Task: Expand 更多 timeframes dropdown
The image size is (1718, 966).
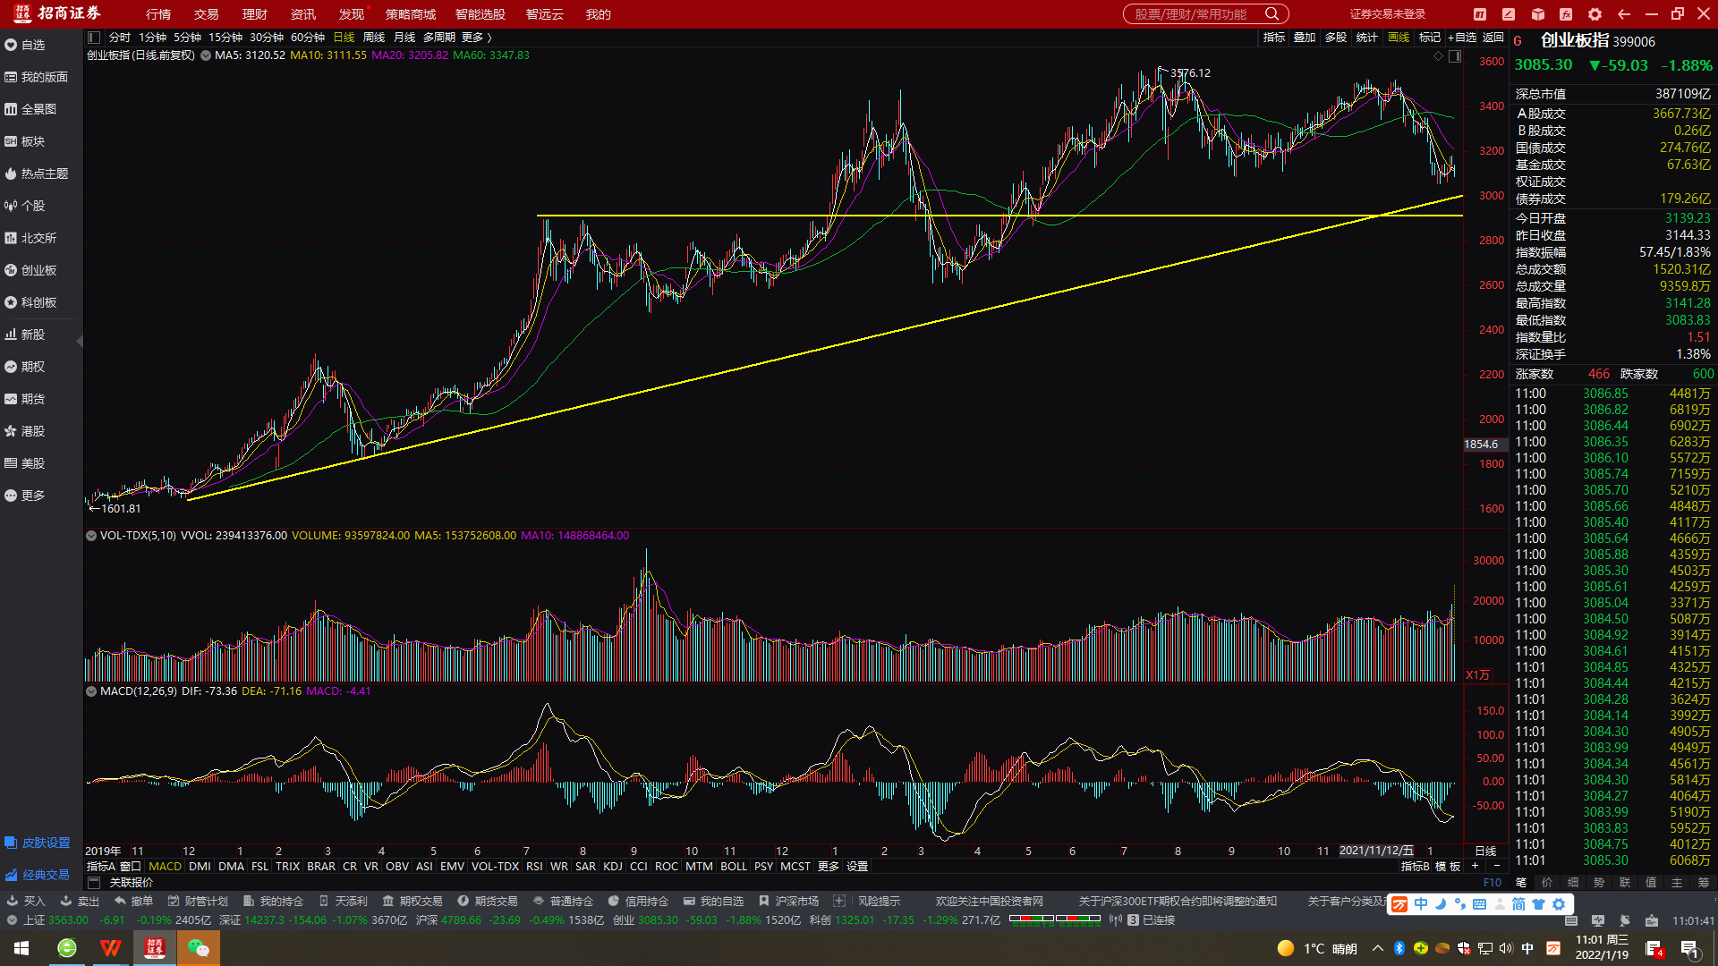Action: click(x=477, y=38)
